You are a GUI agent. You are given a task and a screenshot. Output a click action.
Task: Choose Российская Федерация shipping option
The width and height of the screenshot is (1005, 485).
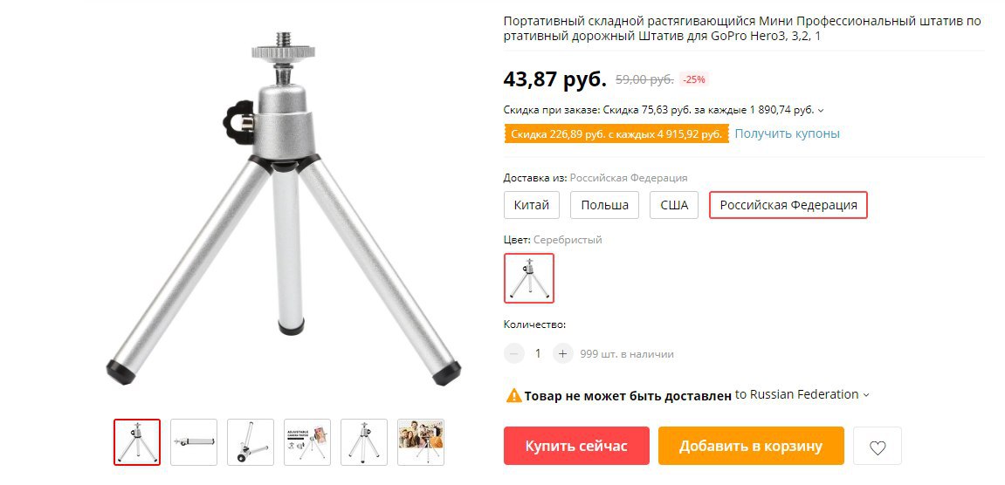(x=788, y=205)
